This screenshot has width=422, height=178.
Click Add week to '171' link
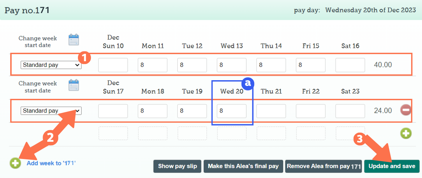(51, 163)
